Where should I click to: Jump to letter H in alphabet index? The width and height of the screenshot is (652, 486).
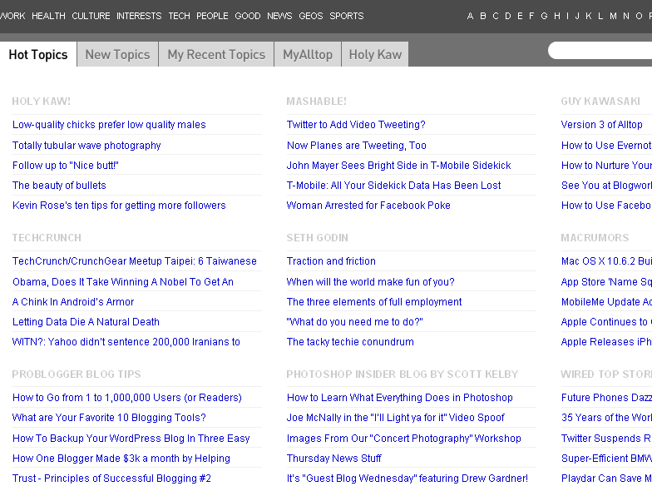(557, 16)
